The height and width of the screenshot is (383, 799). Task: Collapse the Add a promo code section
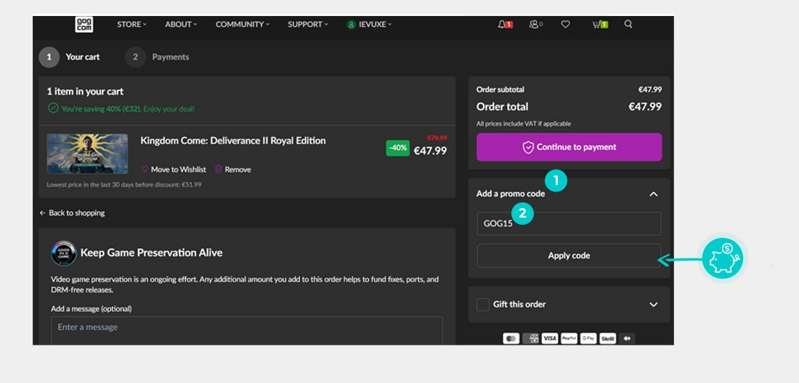[654, 194]
